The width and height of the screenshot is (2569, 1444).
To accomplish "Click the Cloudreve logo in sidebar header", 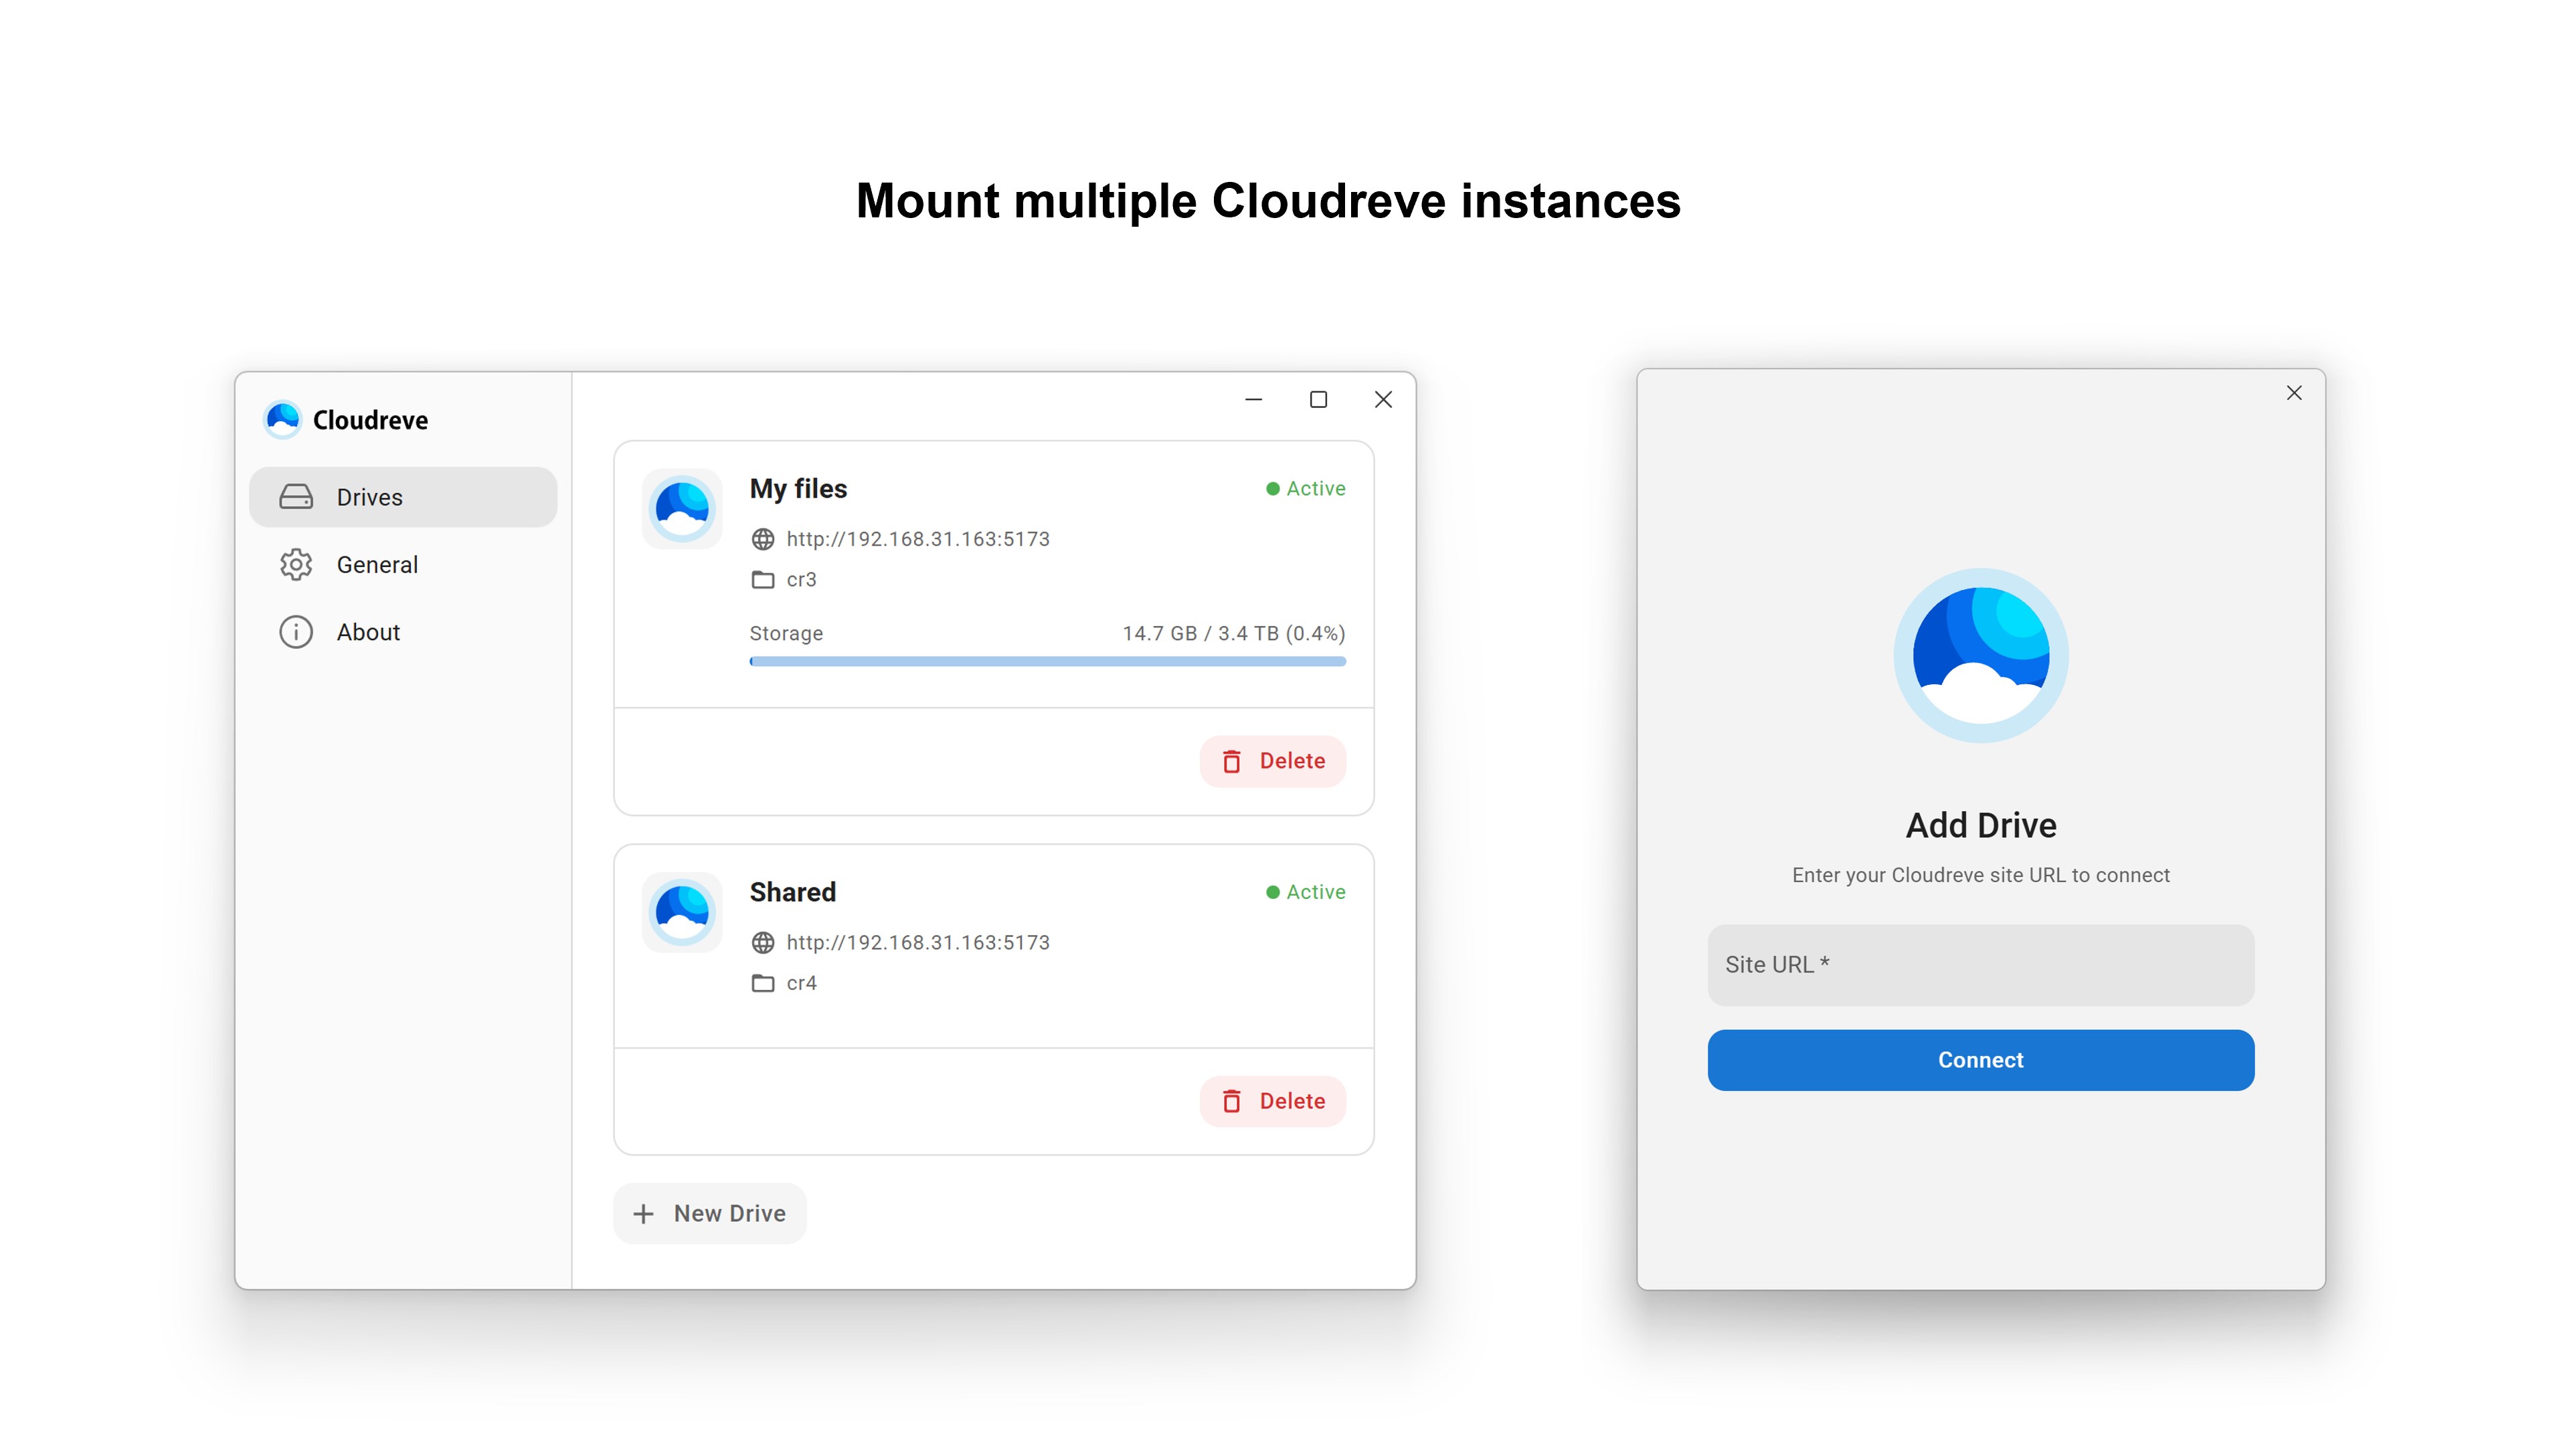I will (282, 419).
